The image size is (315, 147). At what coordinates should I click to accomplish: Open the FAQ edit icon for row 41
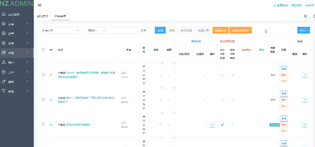305,75
